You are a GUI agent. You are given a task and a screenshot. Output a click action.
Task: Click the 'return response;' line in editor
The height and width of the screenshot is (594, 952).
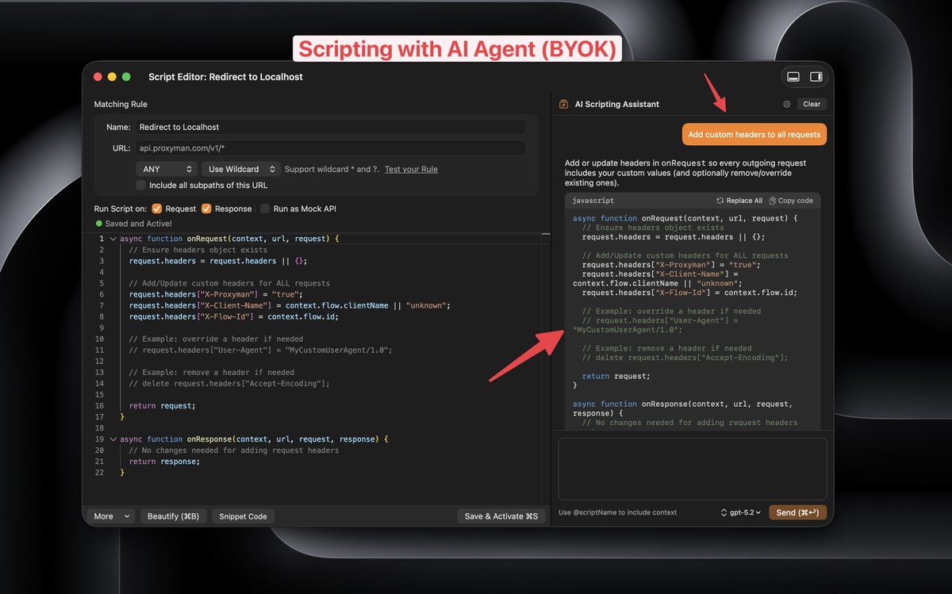[164, 461]
